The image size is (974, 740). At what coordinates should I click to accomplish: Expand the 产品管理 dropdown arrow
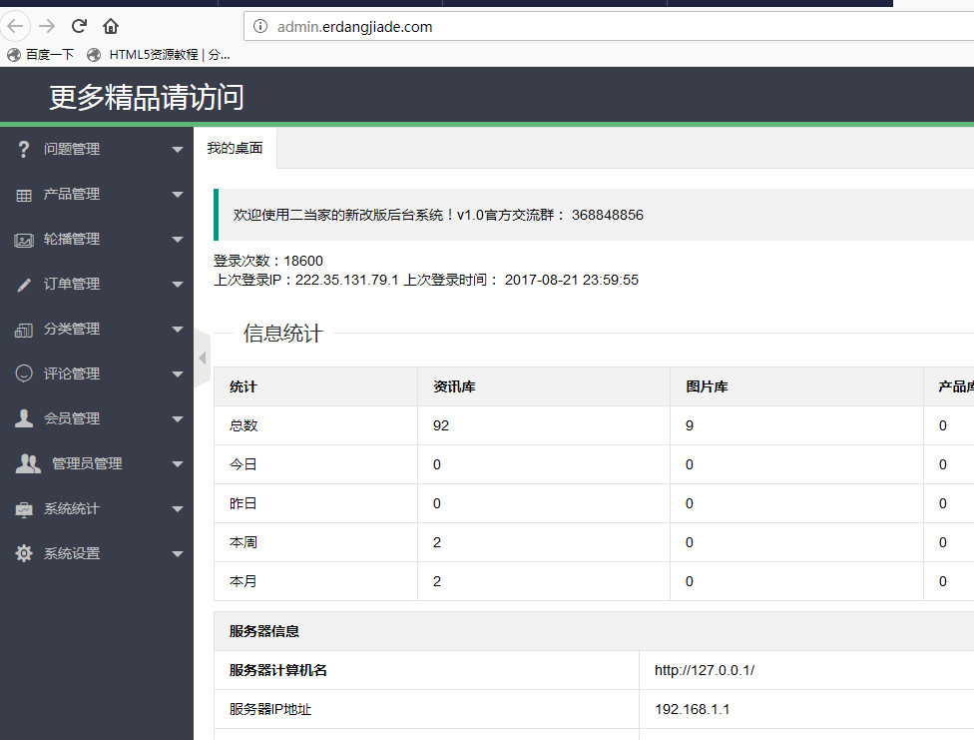(x=178, y=195)
